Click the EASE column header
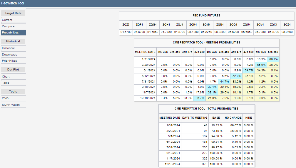296x168 pixels. [216, 118]
